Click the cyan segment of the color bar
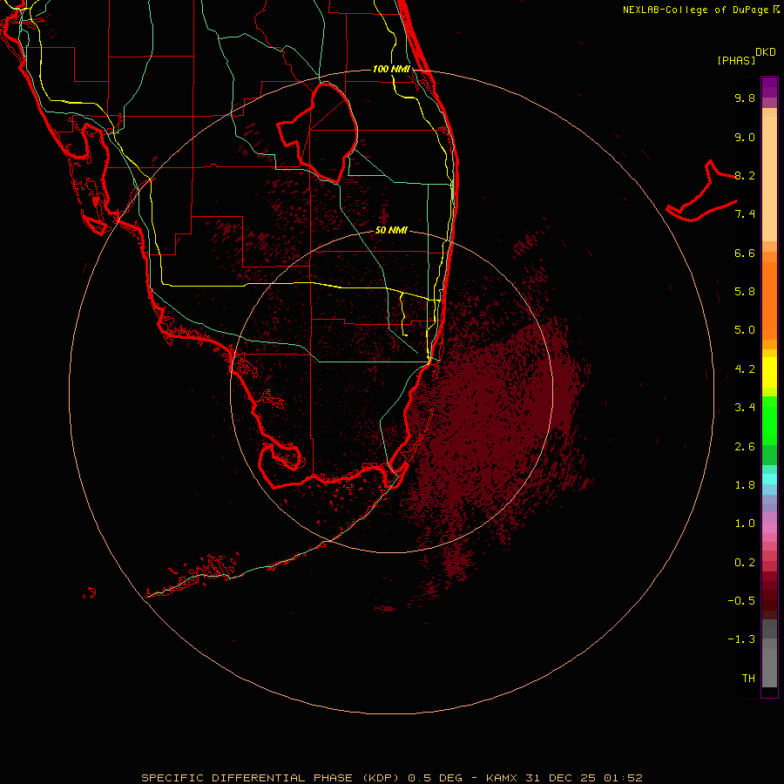784x784 pixels. point(769,479)
